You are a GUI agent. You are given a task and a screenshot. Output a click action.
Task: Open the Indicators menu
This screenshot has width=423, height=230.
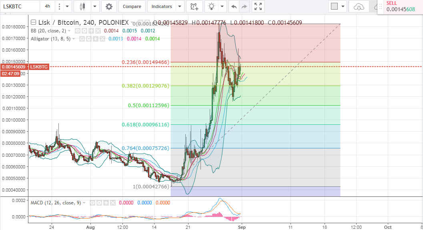point(162,6)
